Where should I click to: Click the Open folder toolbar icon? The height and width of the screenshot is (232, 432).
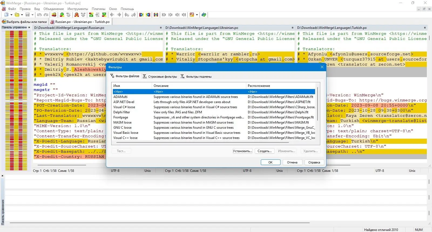tap(17, 15)
